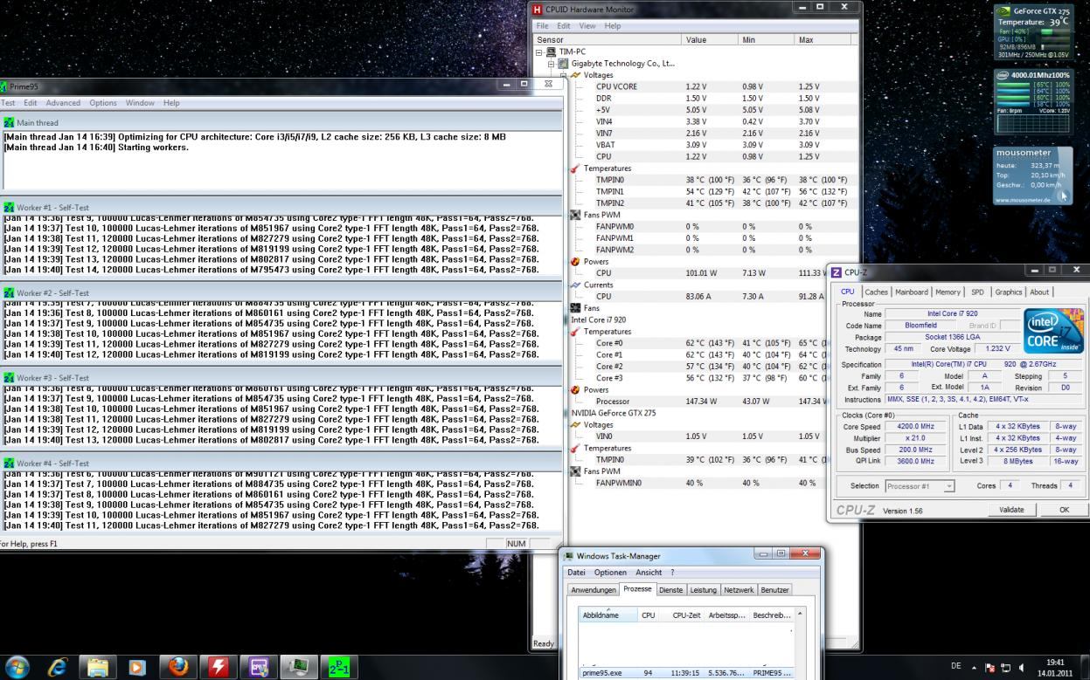Viewport: 1090px width, 680px height.
Task: Open Task Manager Ansicht menu
Action: (649, 572)
